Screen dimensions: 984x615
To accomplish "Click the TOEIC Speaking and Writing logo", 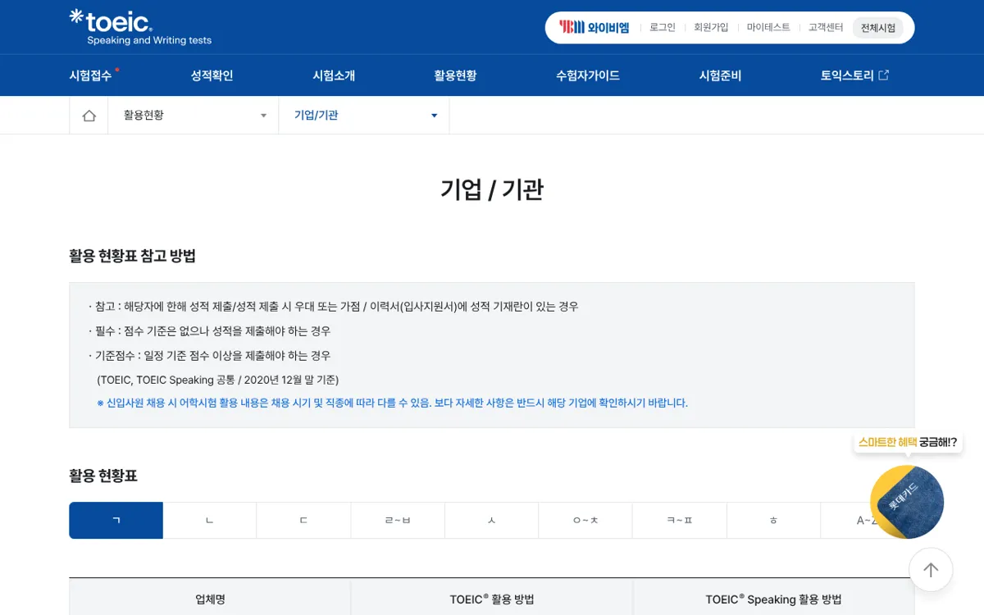I will [140, 27].
